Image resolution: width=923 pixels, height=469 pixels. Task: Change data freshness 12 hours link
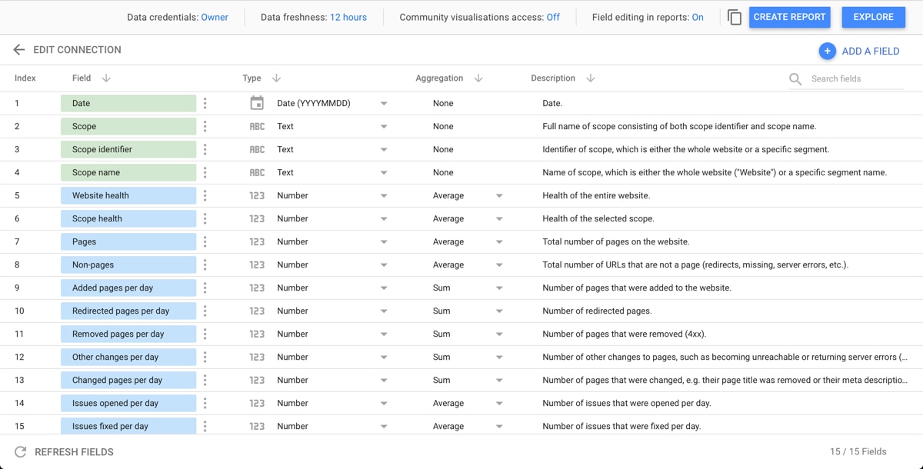tap(348, 17)
